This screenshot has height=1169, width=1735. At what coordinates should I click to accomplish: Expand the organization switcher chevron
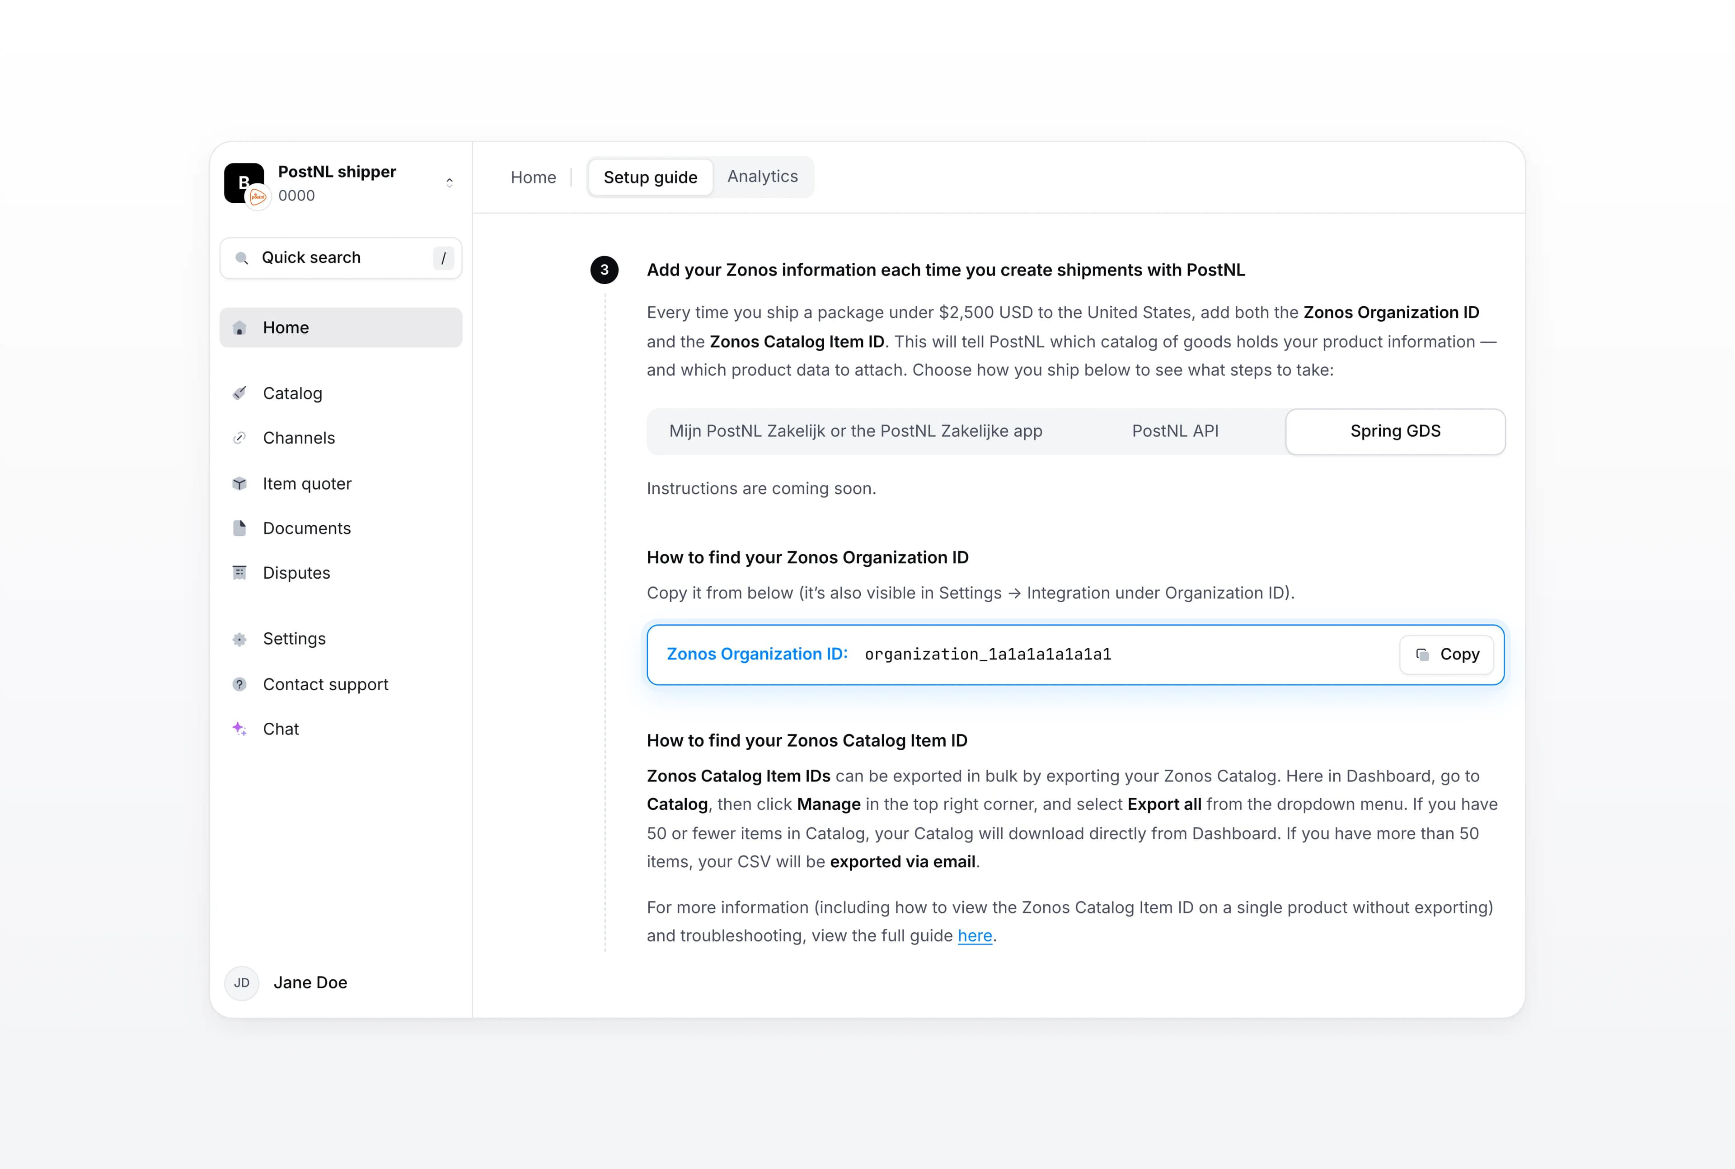[450, 182]
